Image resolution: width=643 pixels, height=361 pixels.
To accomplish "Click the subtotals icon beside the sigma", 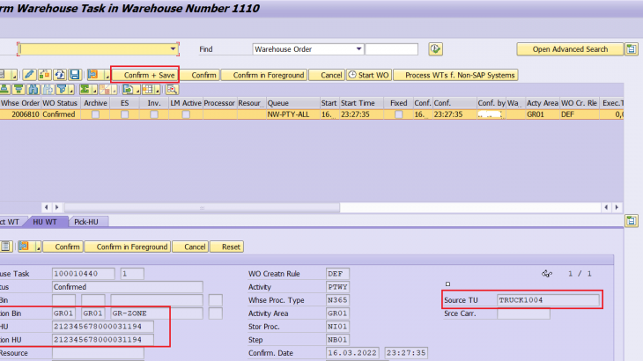I will coord(105,89).
